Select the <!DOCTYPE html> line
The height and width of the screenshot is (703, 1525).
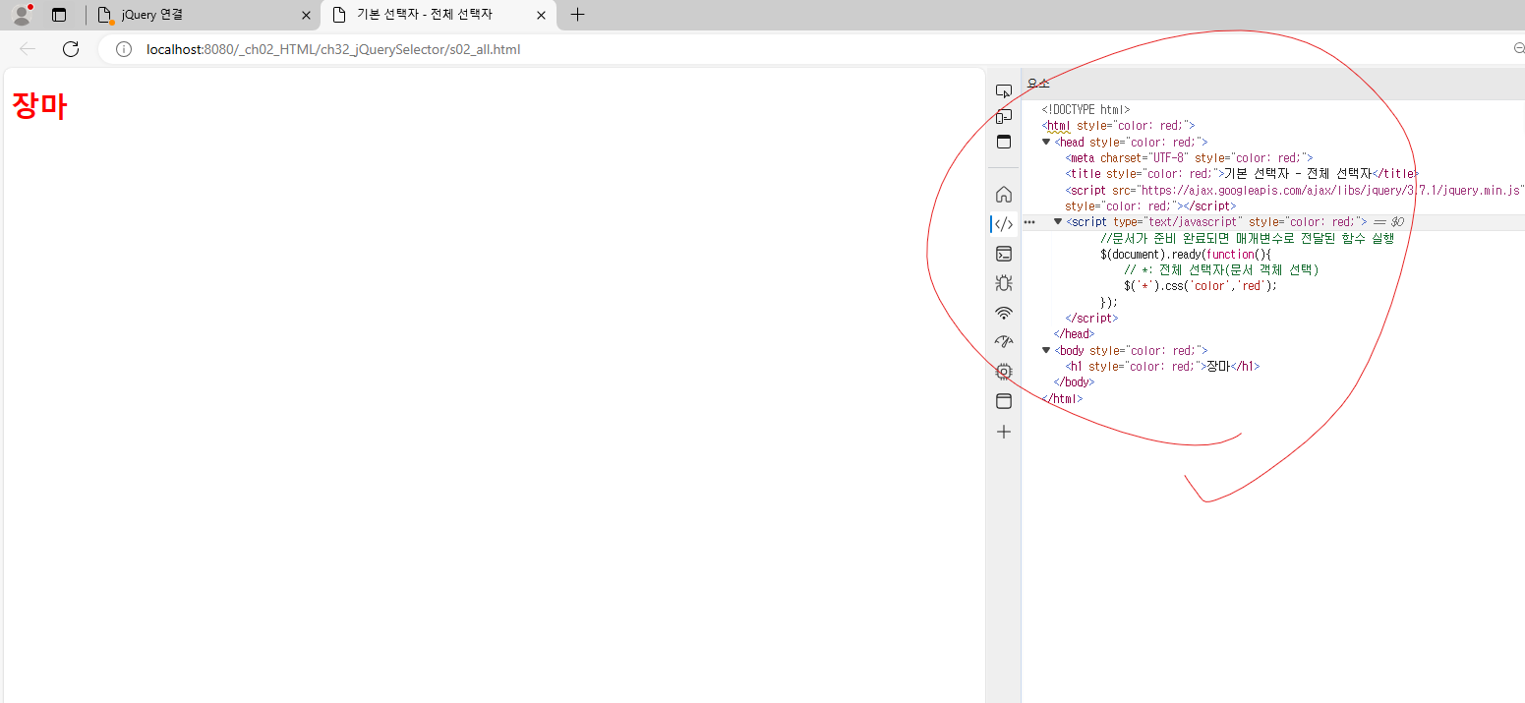1085,110
